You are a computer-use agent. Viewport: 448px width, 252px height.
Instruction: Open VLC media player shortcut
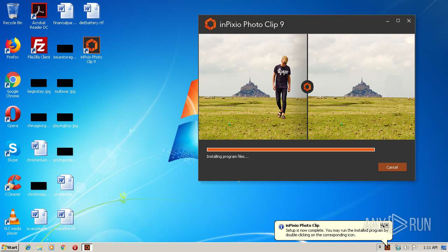click(x=13, y=222)
